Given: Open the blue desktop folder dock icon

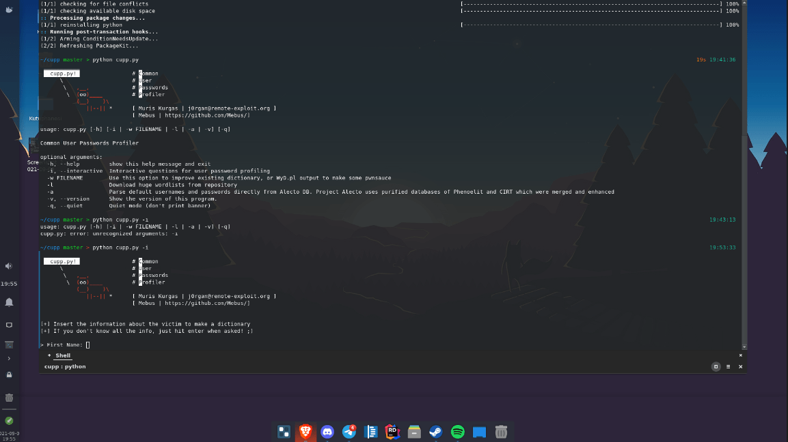Looking at the screenshot, I should click(x=480, y=432).
